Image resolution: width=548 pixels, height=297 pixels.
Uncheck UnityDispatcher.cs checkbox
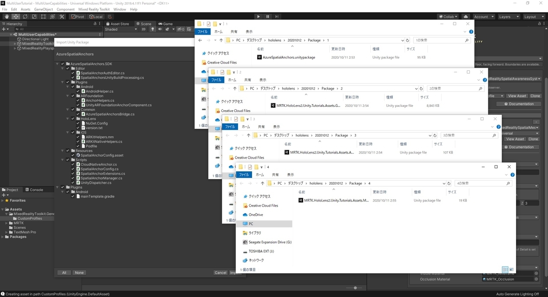click(73, 183)
